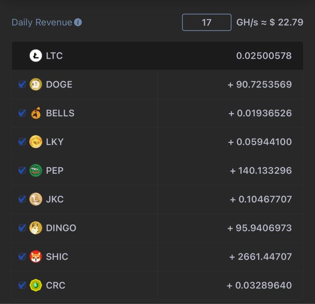The width and height of the screenshot is (315, 304).
Task: Disable the BELLS merged-mining checkbox
Action: (22, 113)
